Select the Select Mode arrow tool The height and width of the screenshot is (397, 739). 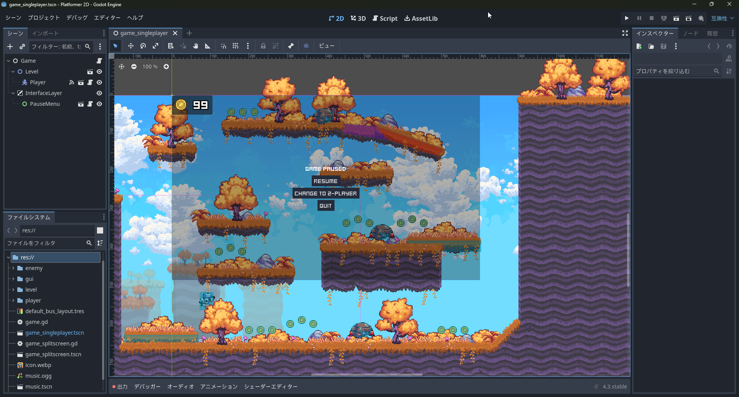[115, 46]
